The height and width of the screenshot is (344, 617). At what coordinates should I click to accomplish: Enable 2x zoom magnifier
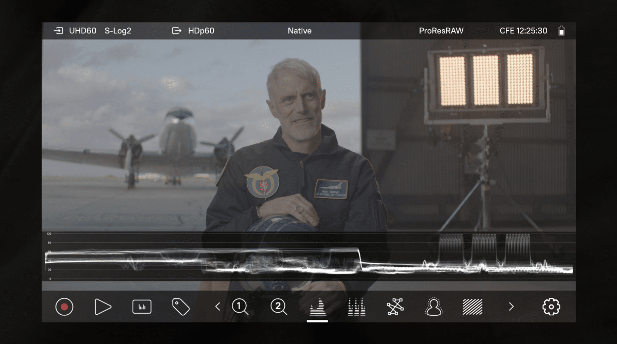coord(279,307)
